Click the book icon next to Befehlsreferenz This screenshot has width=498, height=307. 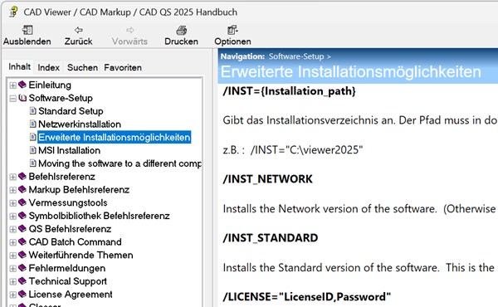[22, 176]
